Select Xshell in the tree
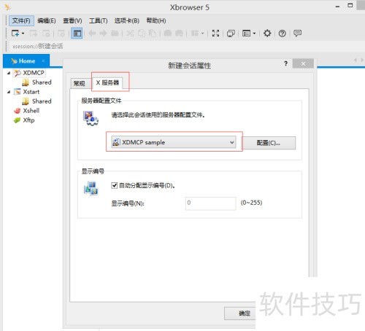Image resolution: width=365 pixels, height=331 pixels. (31, 111)
